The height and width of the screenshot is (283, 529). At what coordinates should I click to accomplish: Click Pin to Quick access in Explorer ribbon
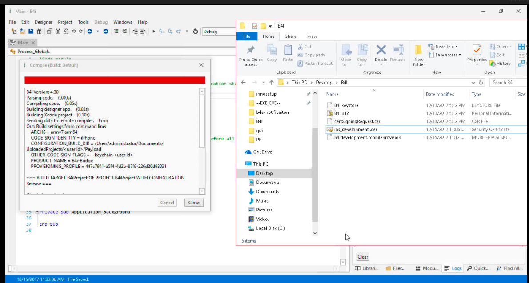[x=251, y=56]
